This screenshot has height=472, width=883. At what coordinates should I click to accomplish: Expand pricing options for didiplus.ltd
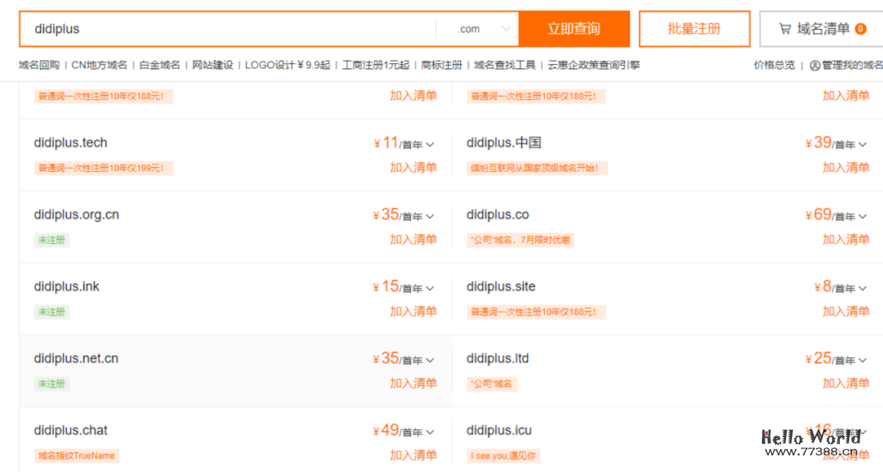tap(863, 359)
